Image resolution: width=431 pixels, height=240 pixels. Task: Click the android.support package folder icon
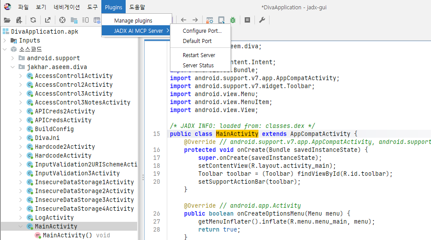(x=22, y=58)
